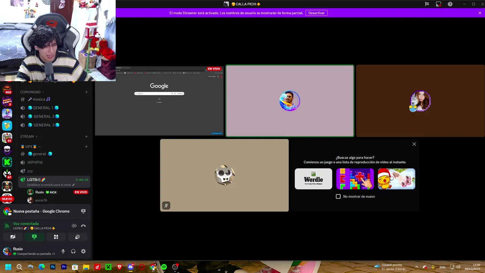Join the GENERAL 2 voice channel
The width and height of the screenshot is (485, 273).
[x=54, y=116]
